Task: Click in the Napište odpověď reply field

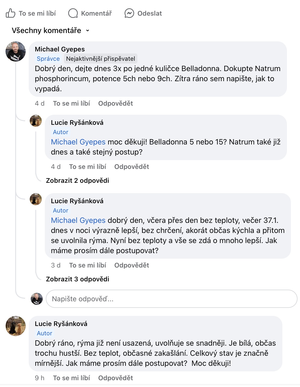Action: 171,299
